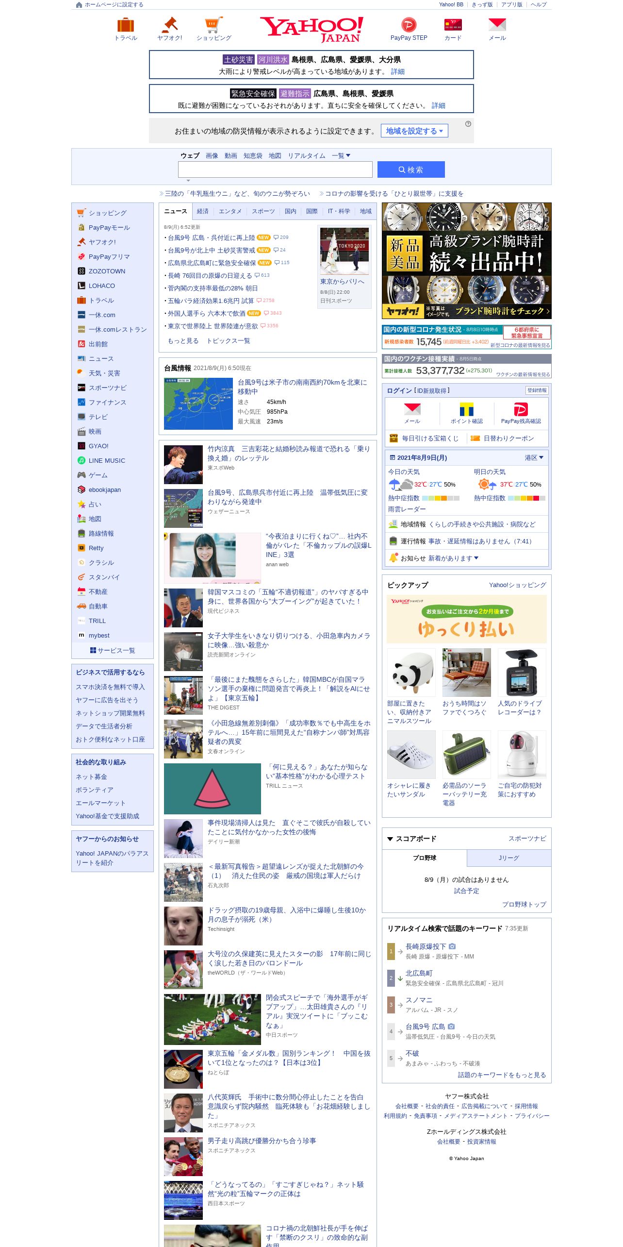Click the web search input field
This screenshot has height=1247, width=623.
[275, 169]
